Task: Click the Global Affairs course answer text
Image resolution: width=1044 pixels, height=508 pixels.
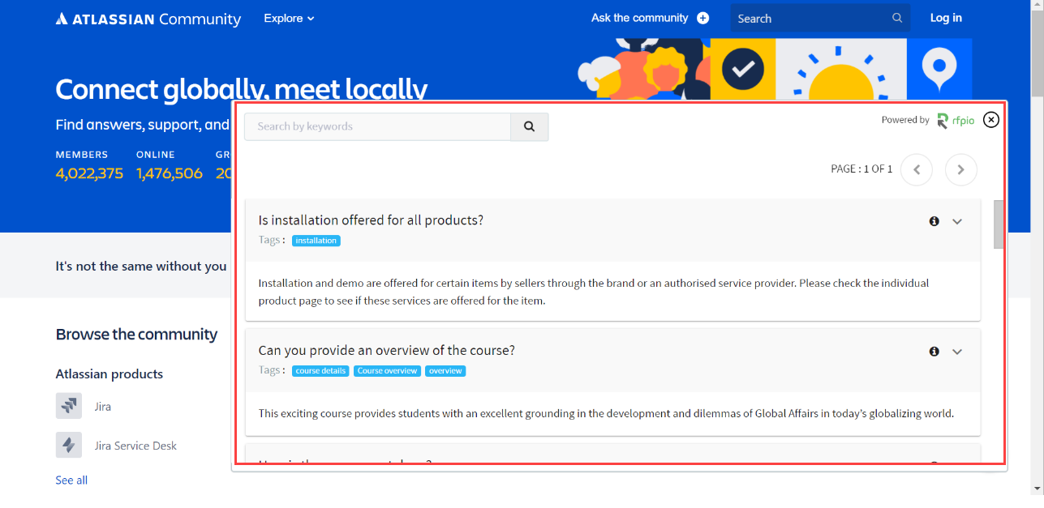Action: point(606,413)
